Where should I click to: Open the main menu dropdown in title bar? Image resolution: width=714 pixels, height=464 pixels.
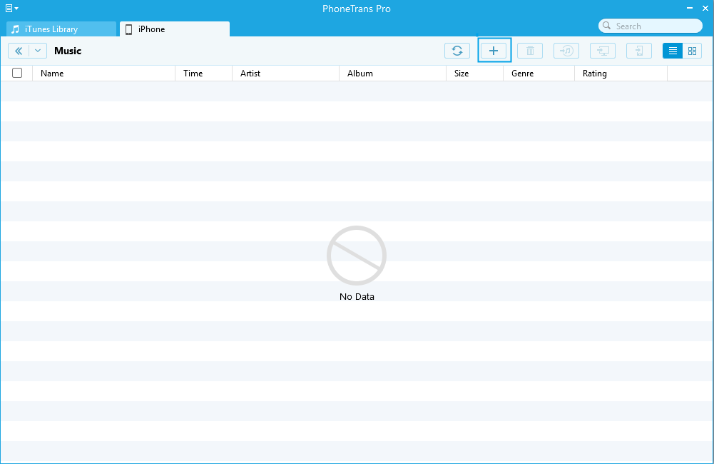tap(12, 9)
